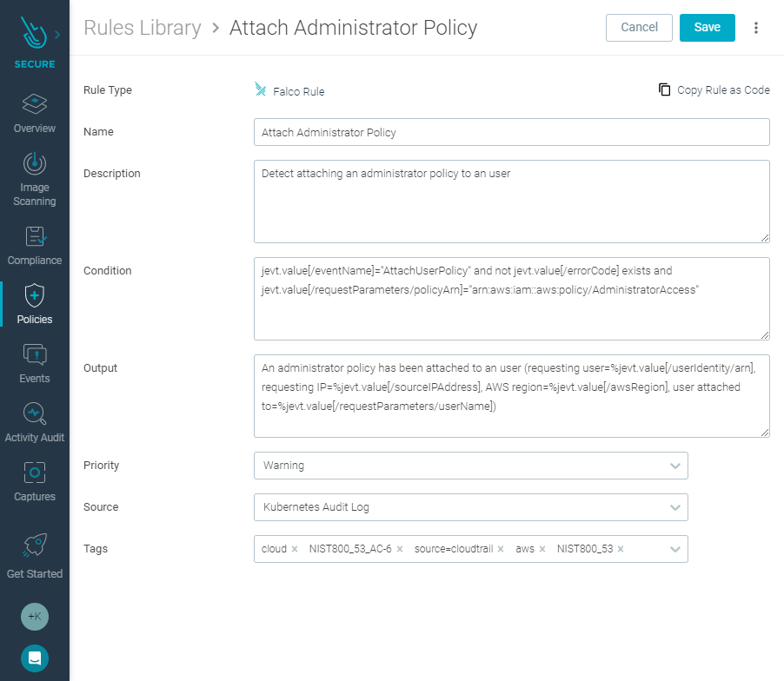
Task: Open the three-dot more options menu
Action: coord(756,28)
